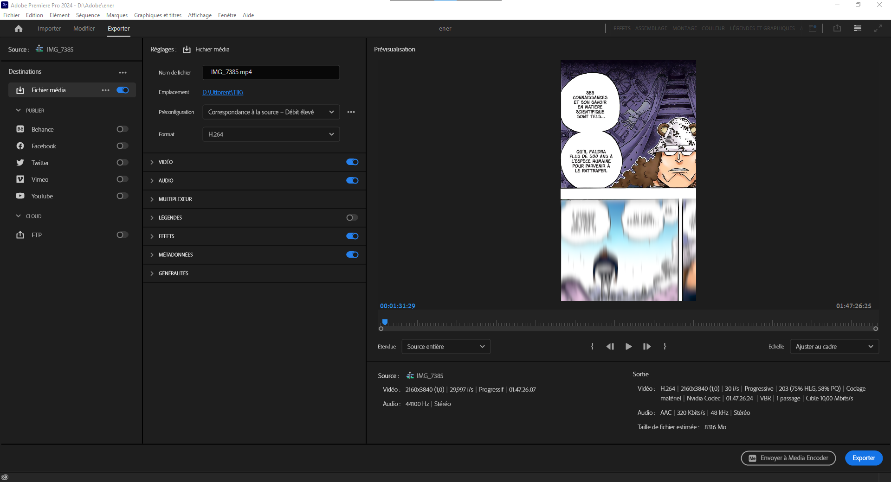Viewport: 891px width, 482px height.
Task: Select the Vimeo destination icon
Action: 20,179
